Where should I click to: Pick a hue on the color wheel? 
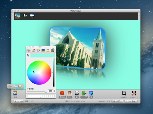coord(39,73)
